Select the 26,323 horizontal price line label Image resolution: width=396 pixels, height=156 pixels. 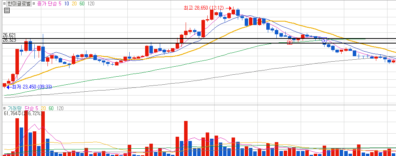tap(9, 40)
